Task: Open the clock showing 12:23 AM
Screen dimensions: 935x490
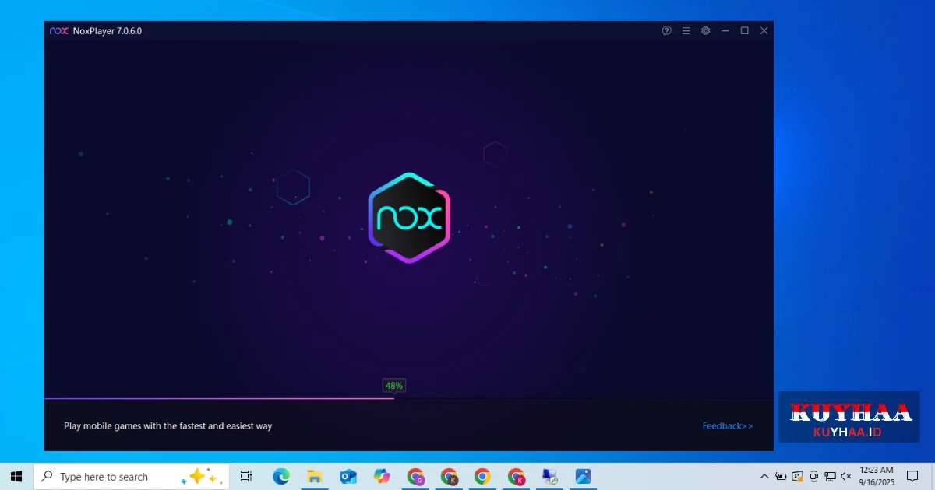Action: point(877,476)
